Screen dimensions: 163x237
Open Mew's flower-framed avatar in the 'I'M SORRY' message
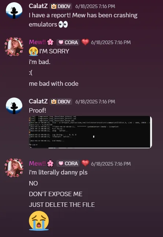tap(14, 46)
